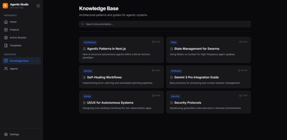287x140 pixels.
Task: Click the '4 min' read time
Action: (x=157, y=70)
